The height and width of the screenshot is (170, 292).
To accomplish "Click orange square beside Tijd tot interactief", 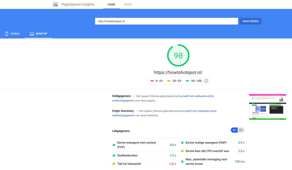I will [114, 164].
